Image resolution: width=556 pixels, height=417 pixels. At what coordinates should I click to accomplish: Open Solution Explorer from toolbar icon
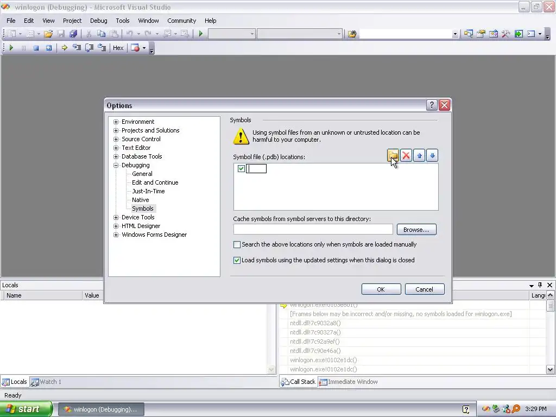pos(469,34)
